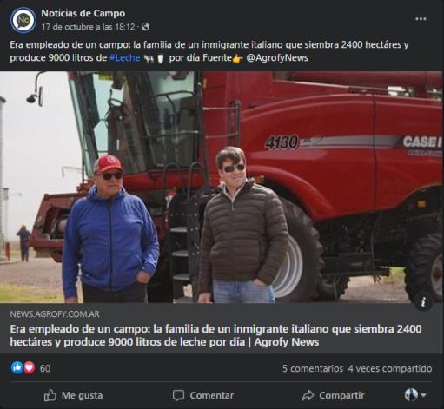Click the NEWS.AGROFY.COM.AR domain label

click(x=55, y=314)
